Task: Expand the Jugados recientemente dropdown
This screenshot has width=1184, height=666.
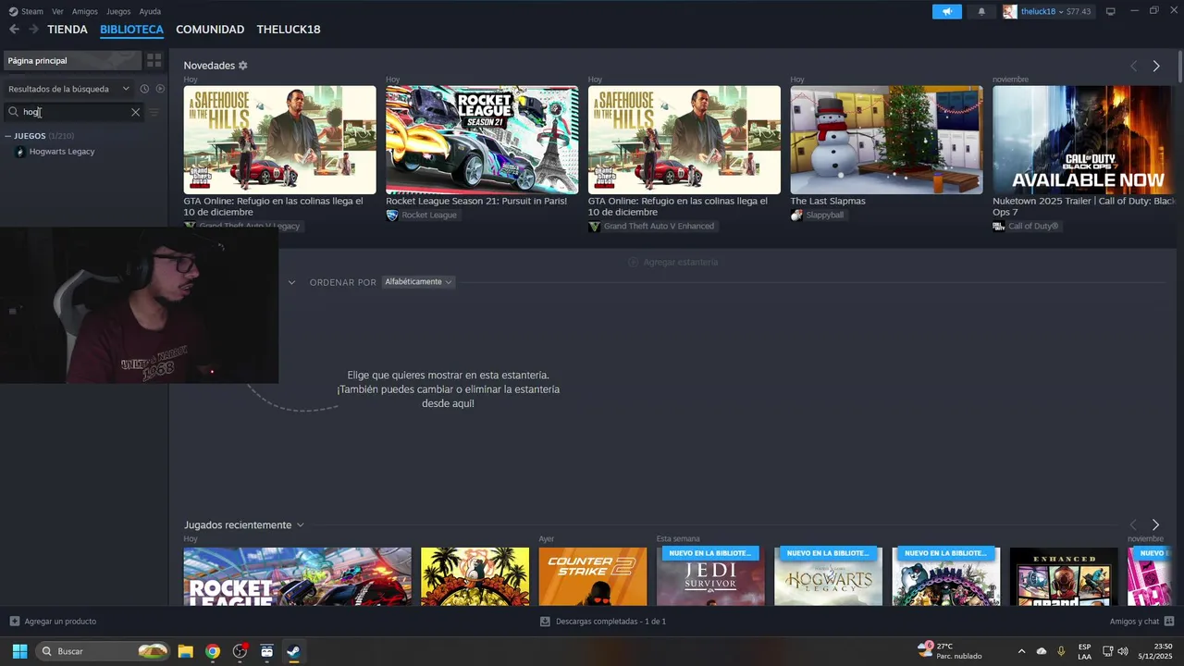Action: tap(300, 524)
